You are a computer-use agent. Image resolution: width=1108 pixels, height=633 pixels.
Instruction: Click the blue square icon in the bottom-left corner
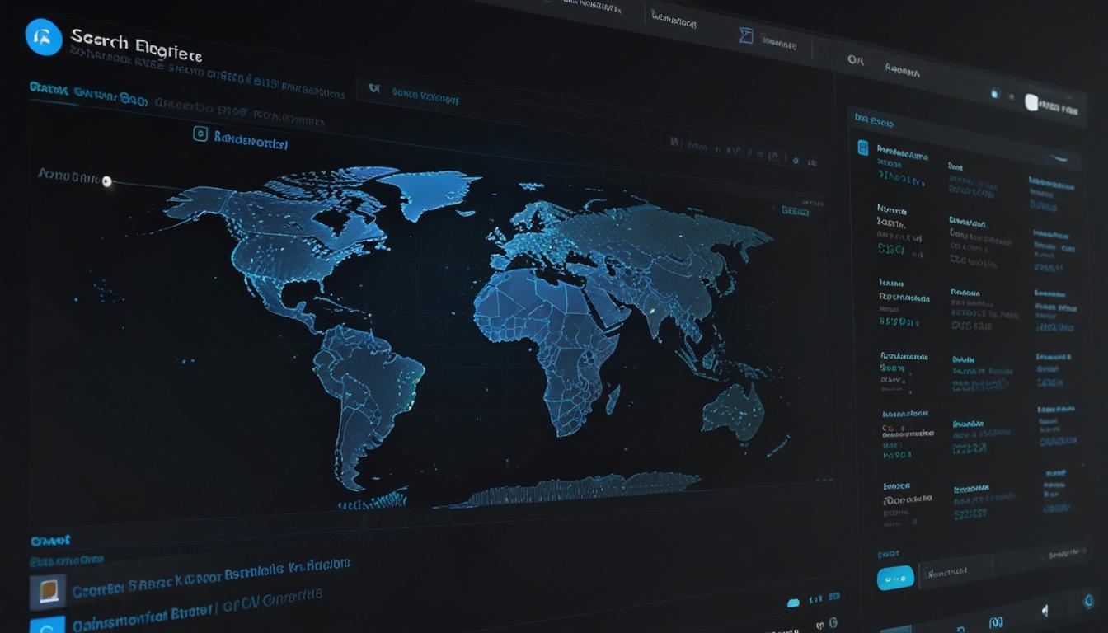point(46,624)
